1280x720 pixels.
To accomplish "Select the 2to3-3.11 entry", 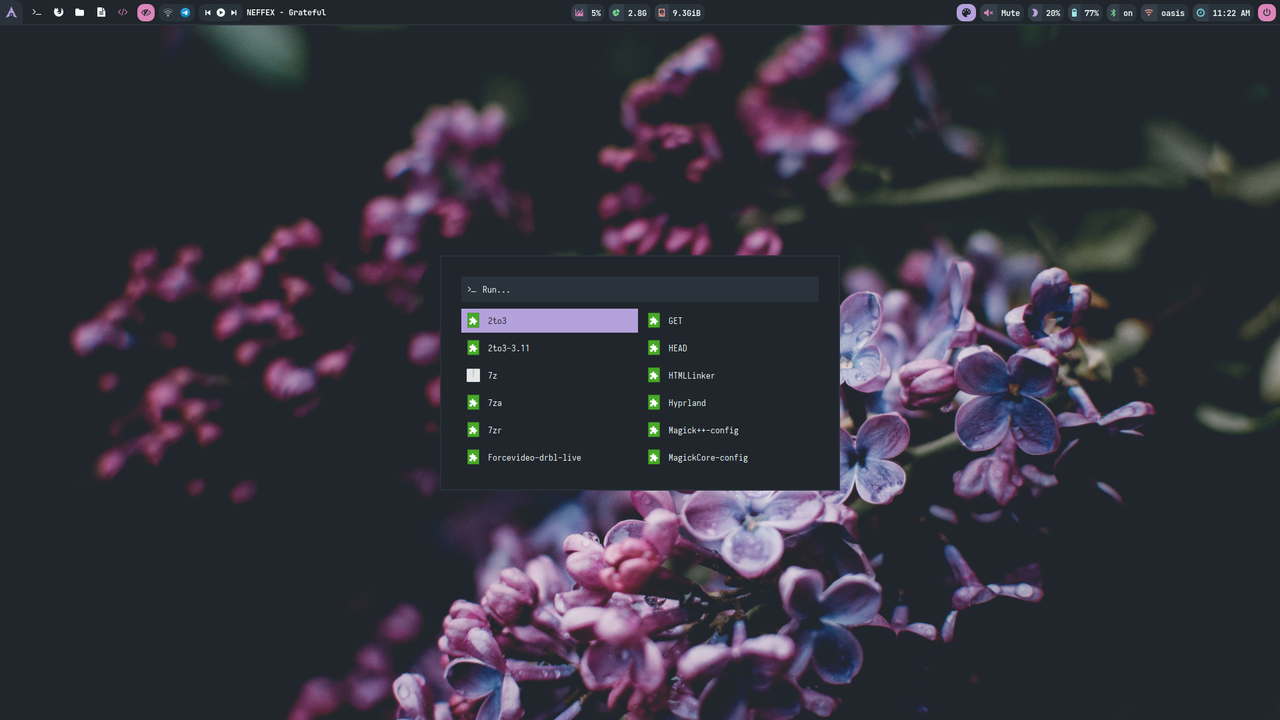I will tap(508, 348).
